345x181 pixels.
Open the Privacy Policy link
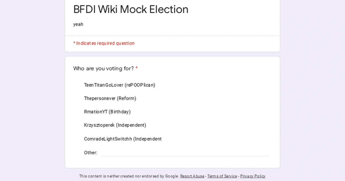(252, 176)
